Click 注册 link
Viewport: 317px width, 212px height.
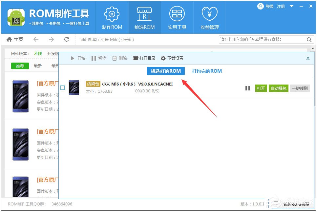tap(281, 7)
